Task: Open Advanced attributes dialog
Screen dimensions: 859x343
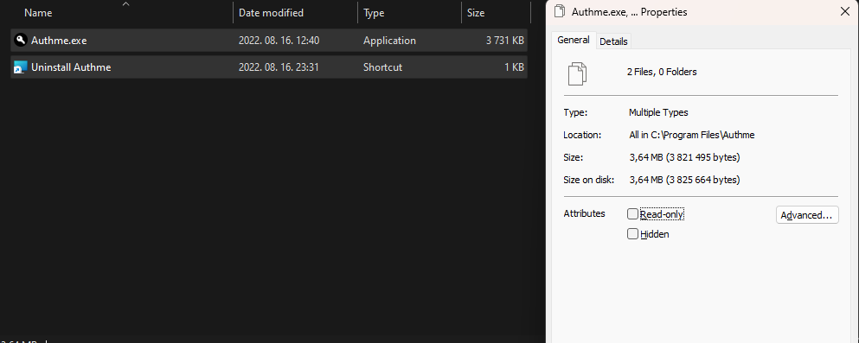Action: coord(807,215)
